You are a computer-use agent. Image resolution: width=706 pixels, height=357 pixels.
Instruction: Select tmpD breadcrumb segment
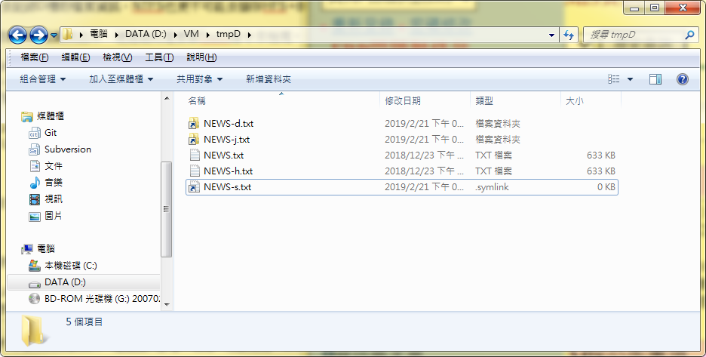coord(229,34)
